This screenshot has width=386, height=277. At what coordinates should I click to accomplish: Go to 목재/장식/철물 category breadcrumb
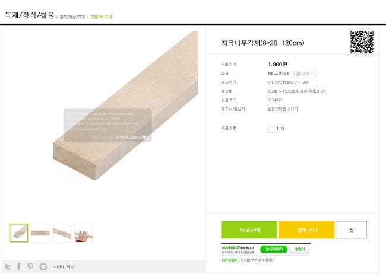[29, 15]
